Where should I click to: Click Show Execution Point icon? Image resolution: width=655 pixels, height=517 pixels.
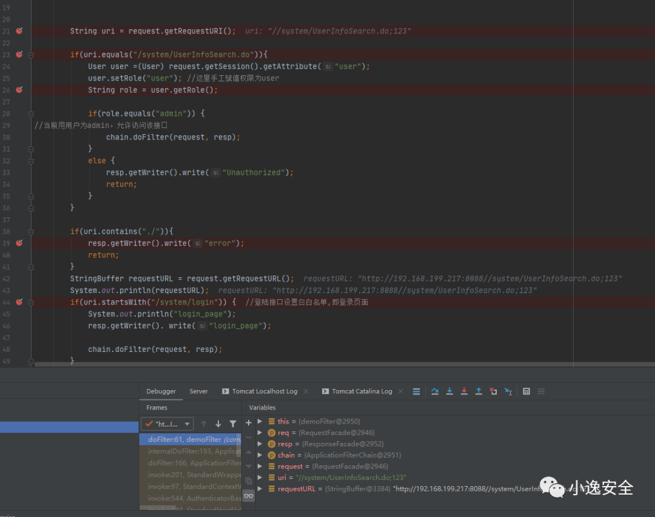point(416,391)
